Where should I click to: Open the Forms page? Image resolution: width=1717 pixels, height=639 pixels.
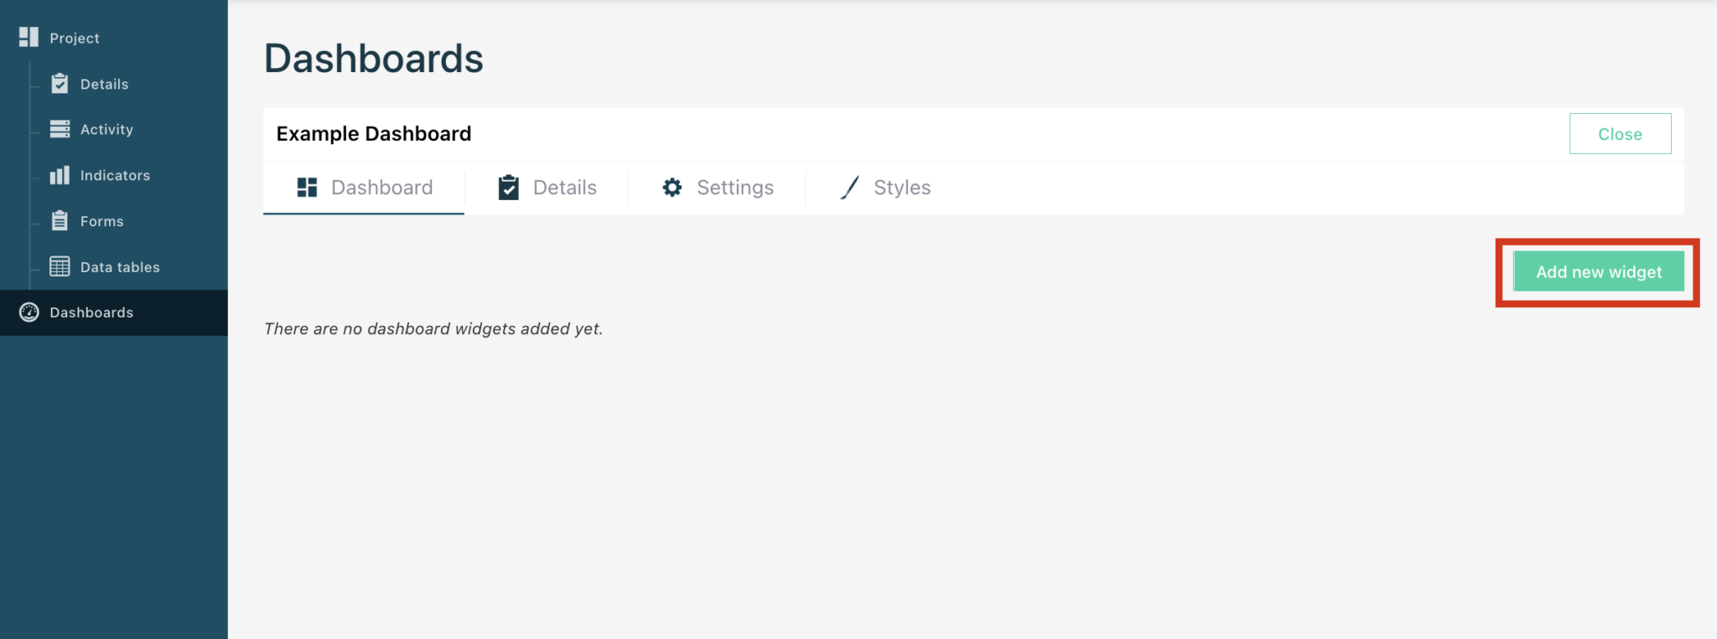pos(101,221)
